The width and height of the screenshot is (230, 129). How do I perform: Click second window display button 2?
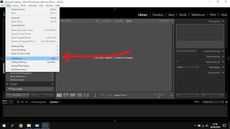point(11,102)
